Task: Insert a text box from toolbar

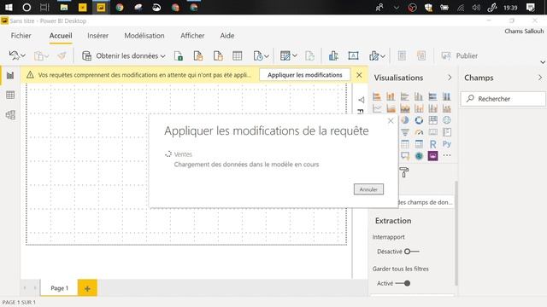Action: tap(353, 55)
